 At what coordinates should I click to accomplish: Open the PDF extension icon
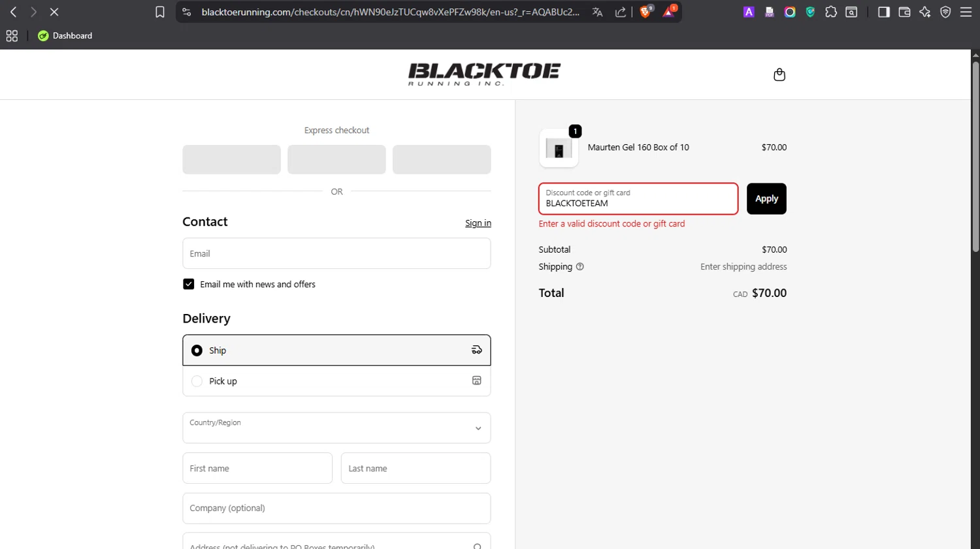click(770, 12)
